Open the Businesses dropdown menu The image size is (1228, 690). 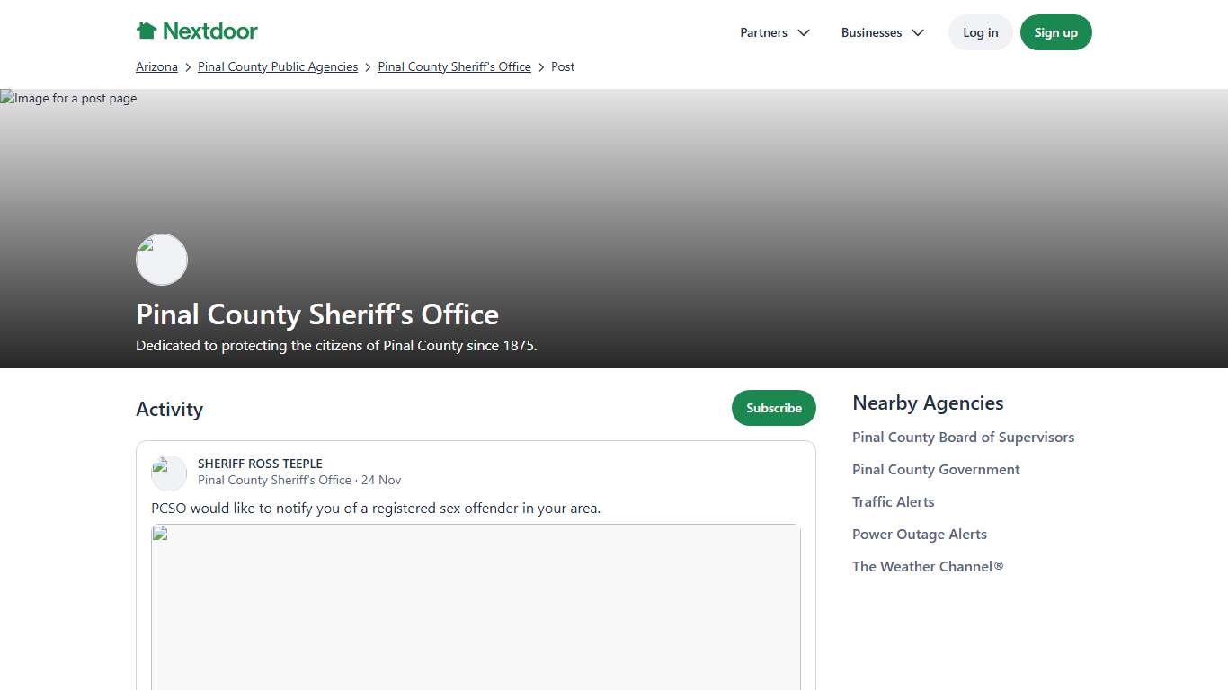[x=882, y=32]
